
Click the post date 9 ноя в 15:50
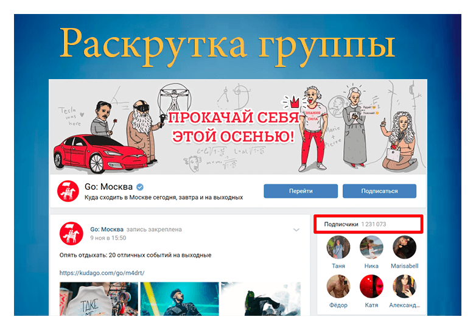[x=108, y=238]
